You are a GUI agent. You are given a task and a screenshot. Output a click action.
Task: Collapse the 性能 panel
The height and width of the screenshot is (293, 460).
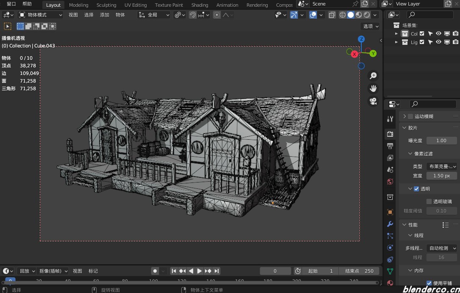coord(404,225)
